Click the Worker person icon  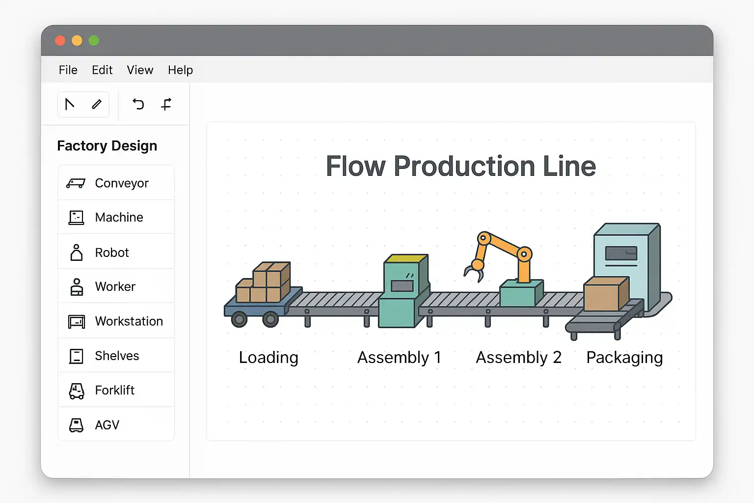[77, 287]
